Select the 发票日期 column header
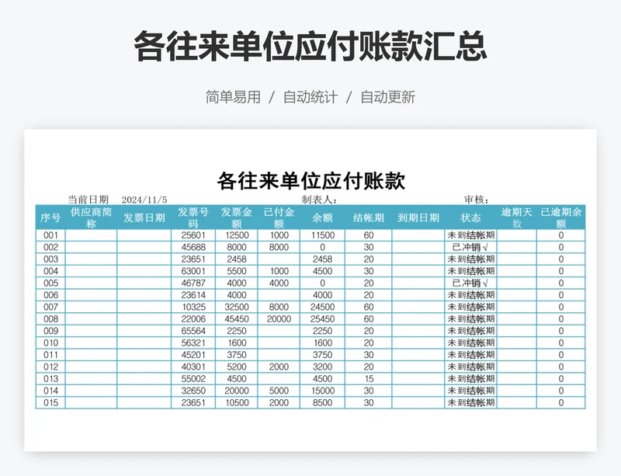The image size is (621, 476). click(x=144, y=217)
